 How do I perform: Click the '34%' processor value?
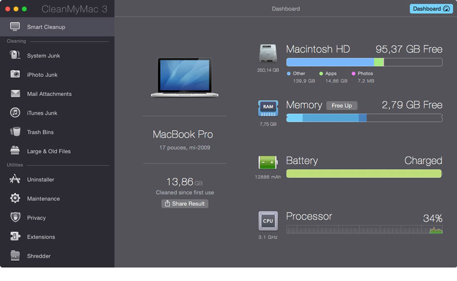point(433,218)
